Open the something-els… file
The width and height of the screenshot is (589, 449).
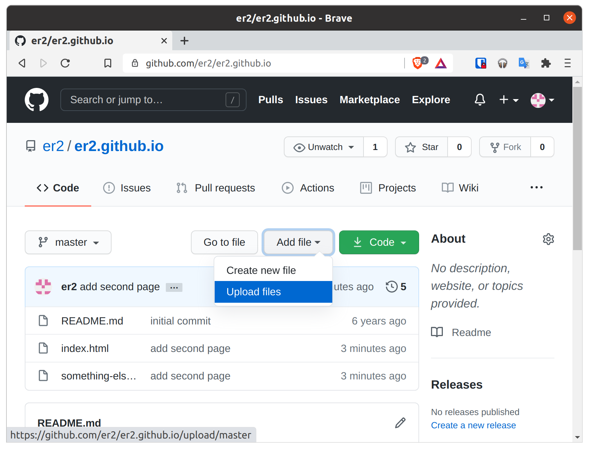click(99, 376)
